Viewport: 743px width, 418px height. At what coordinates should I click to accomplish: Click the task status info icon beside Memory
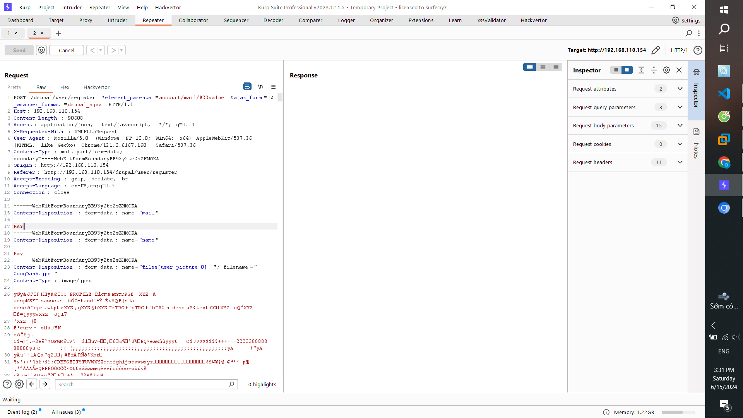click(x=606, y=413)
